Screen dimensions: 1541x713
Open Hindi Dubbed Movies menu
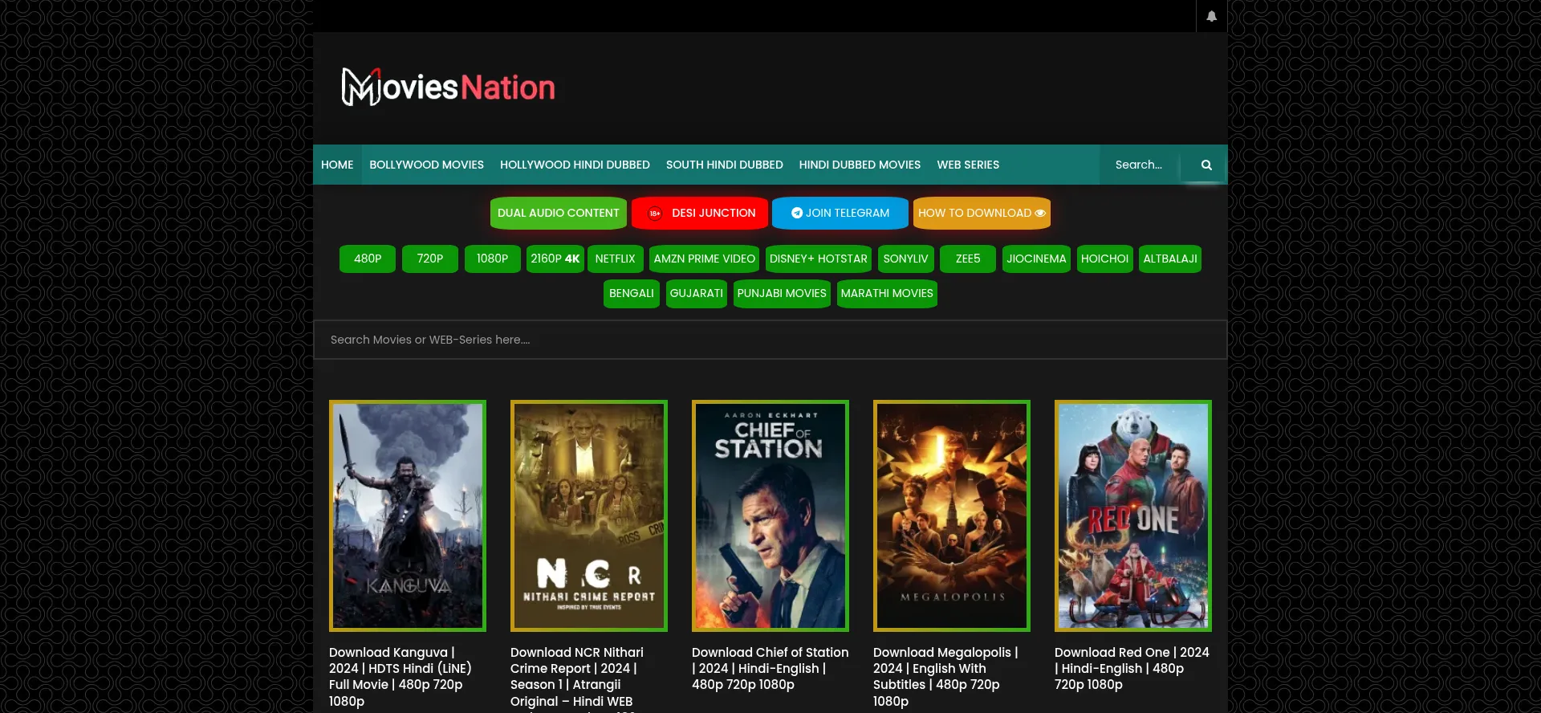(860, 165)
